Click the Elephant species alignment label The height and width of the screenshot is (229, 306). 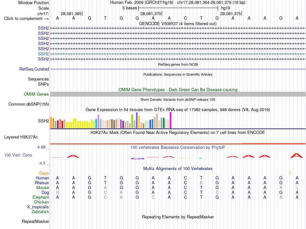point(41,197)
